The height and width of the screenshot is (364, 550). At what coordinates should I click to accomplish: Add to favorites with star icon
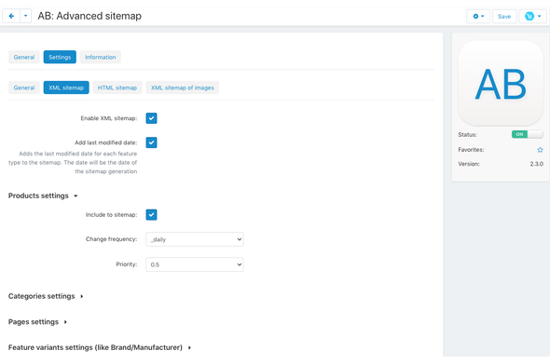[x=540, y=150]
